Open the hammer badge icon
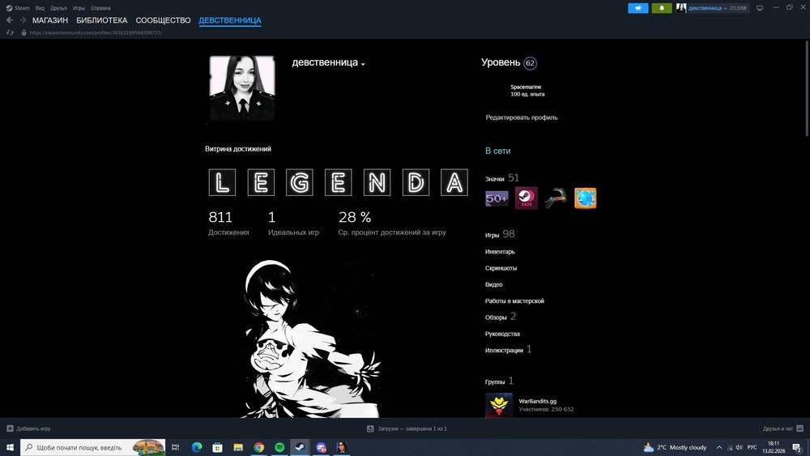 click(556, 198)
